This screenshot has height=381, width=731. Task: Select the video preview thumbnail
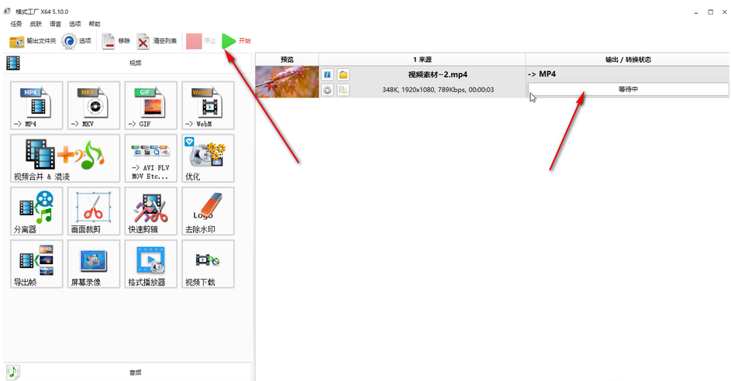tap(287, 81)
